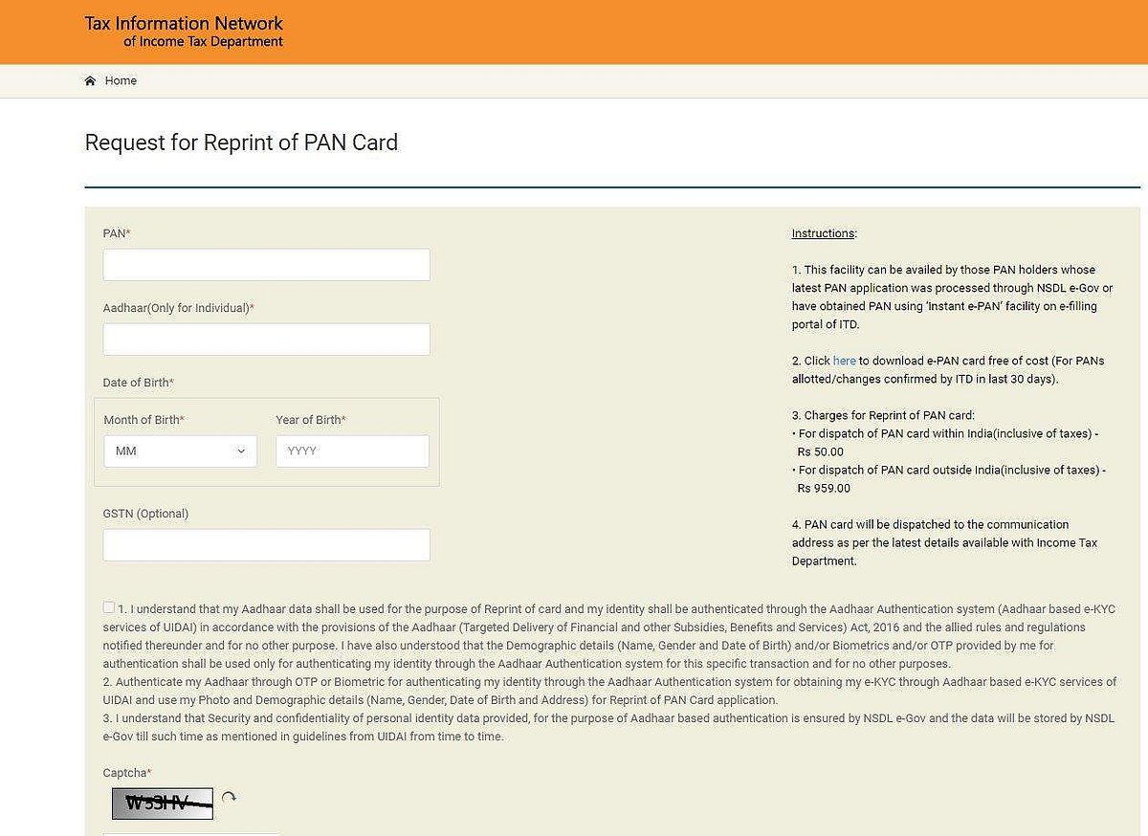
Task: Click the 'PAN*' field label
Action: [116, 233]
